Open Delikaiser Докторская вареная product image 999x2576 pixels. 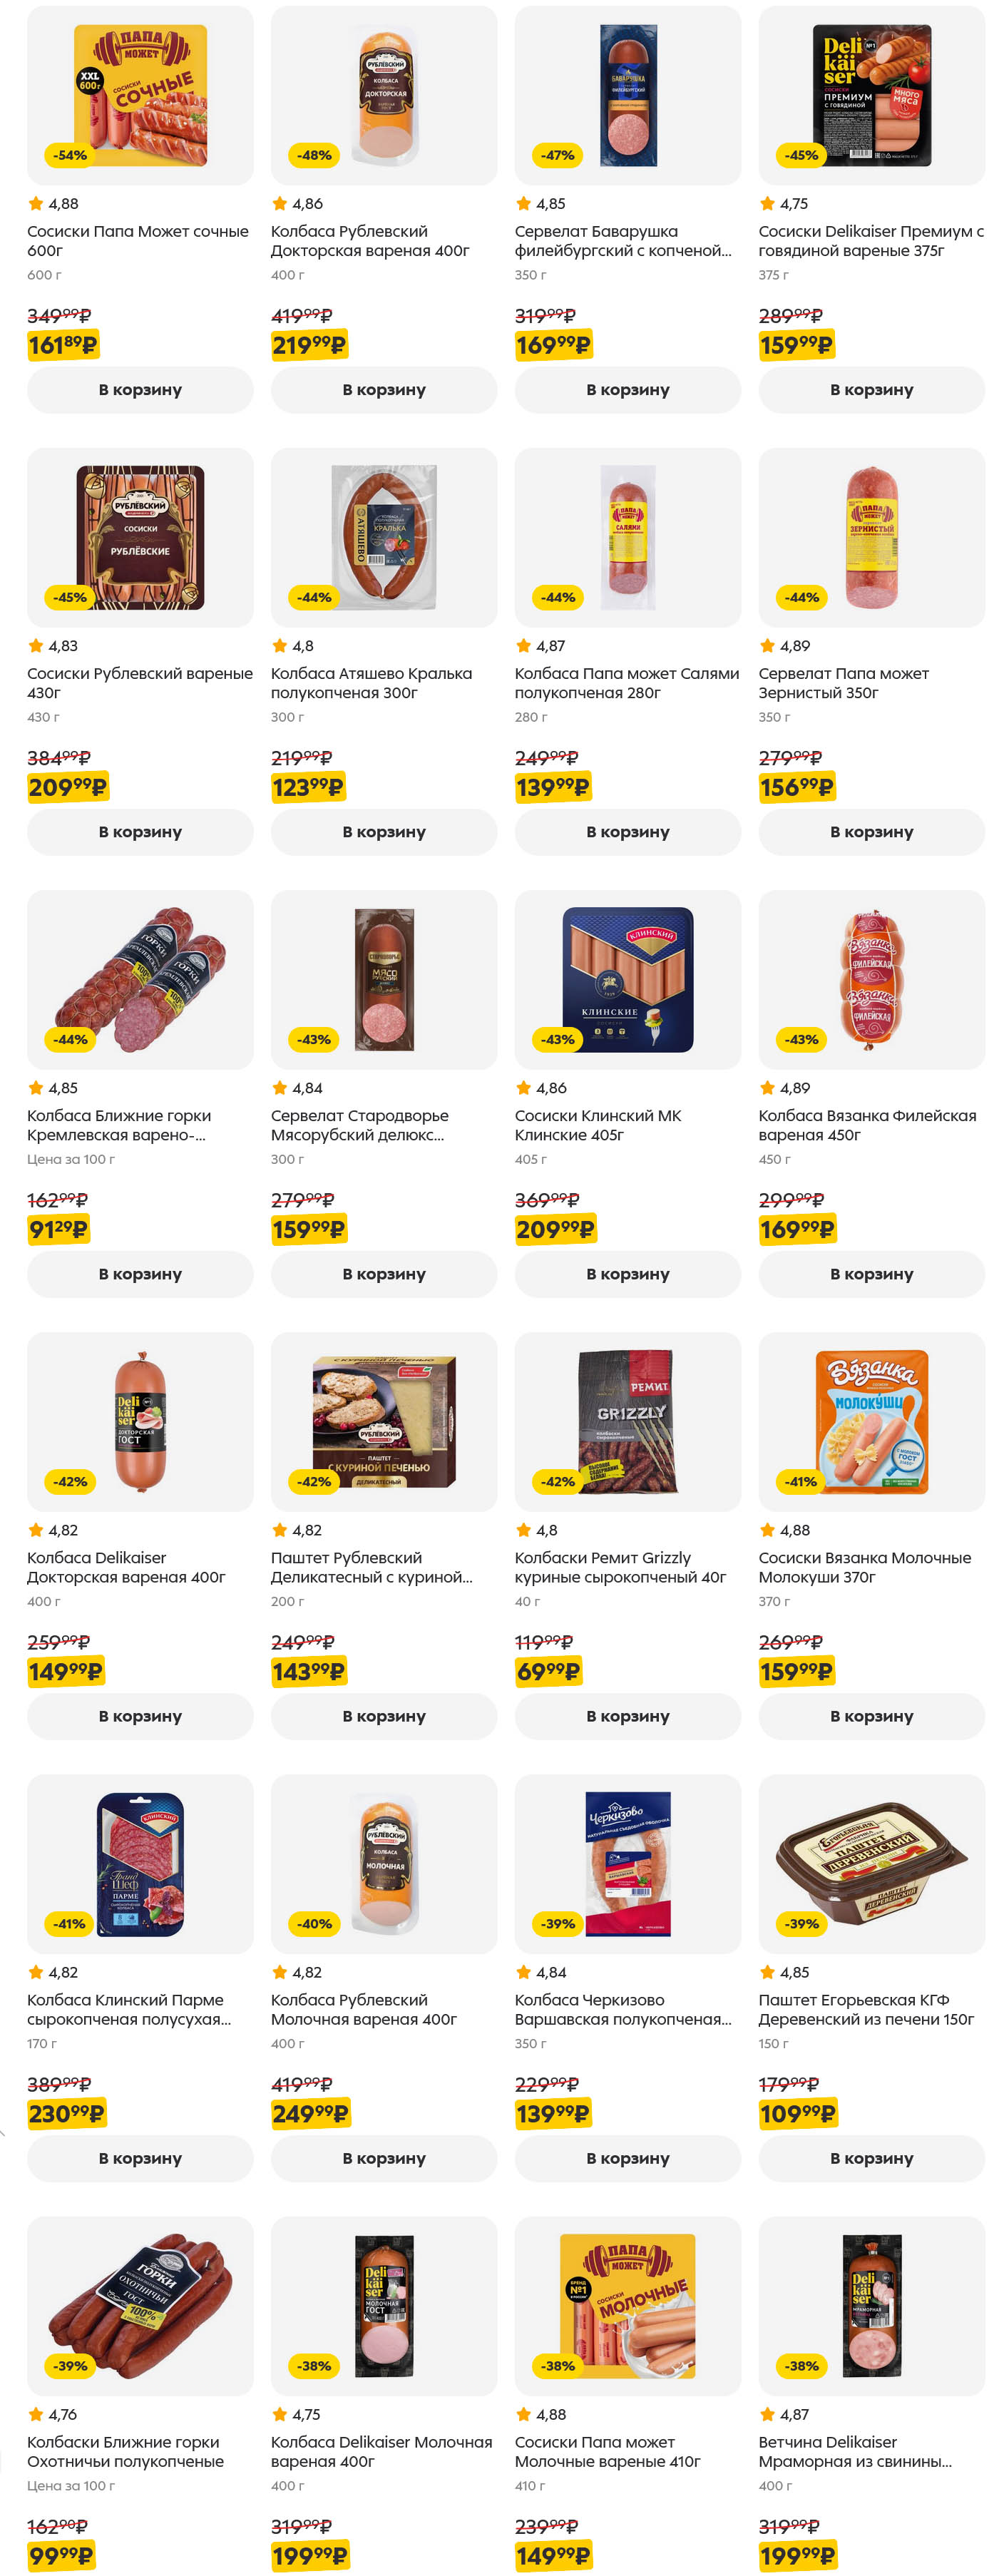(x=140, y=1422)
